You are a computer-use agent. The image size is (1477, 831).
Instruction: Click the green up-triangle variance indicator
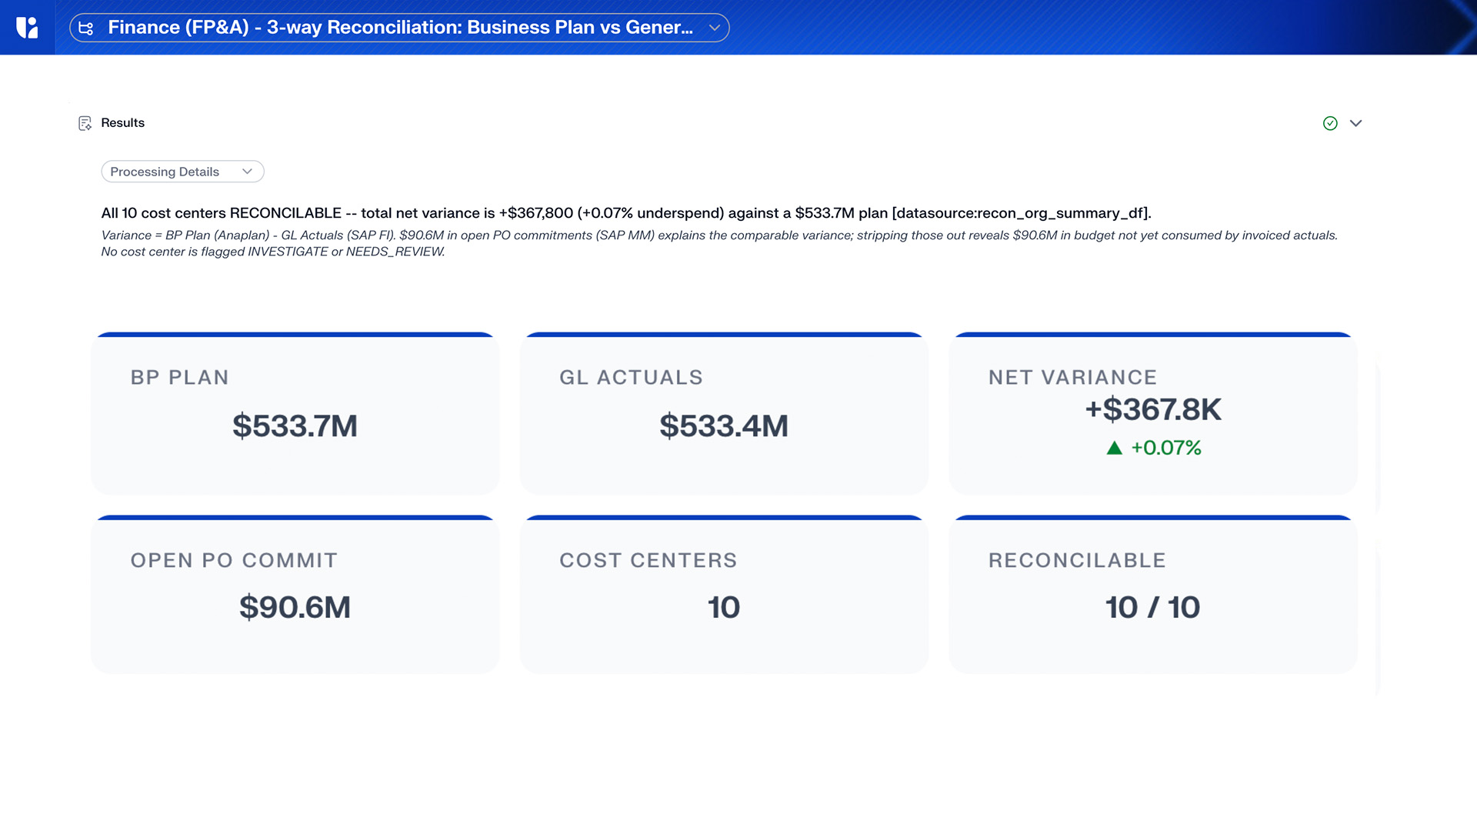[x=1115, y=448]
